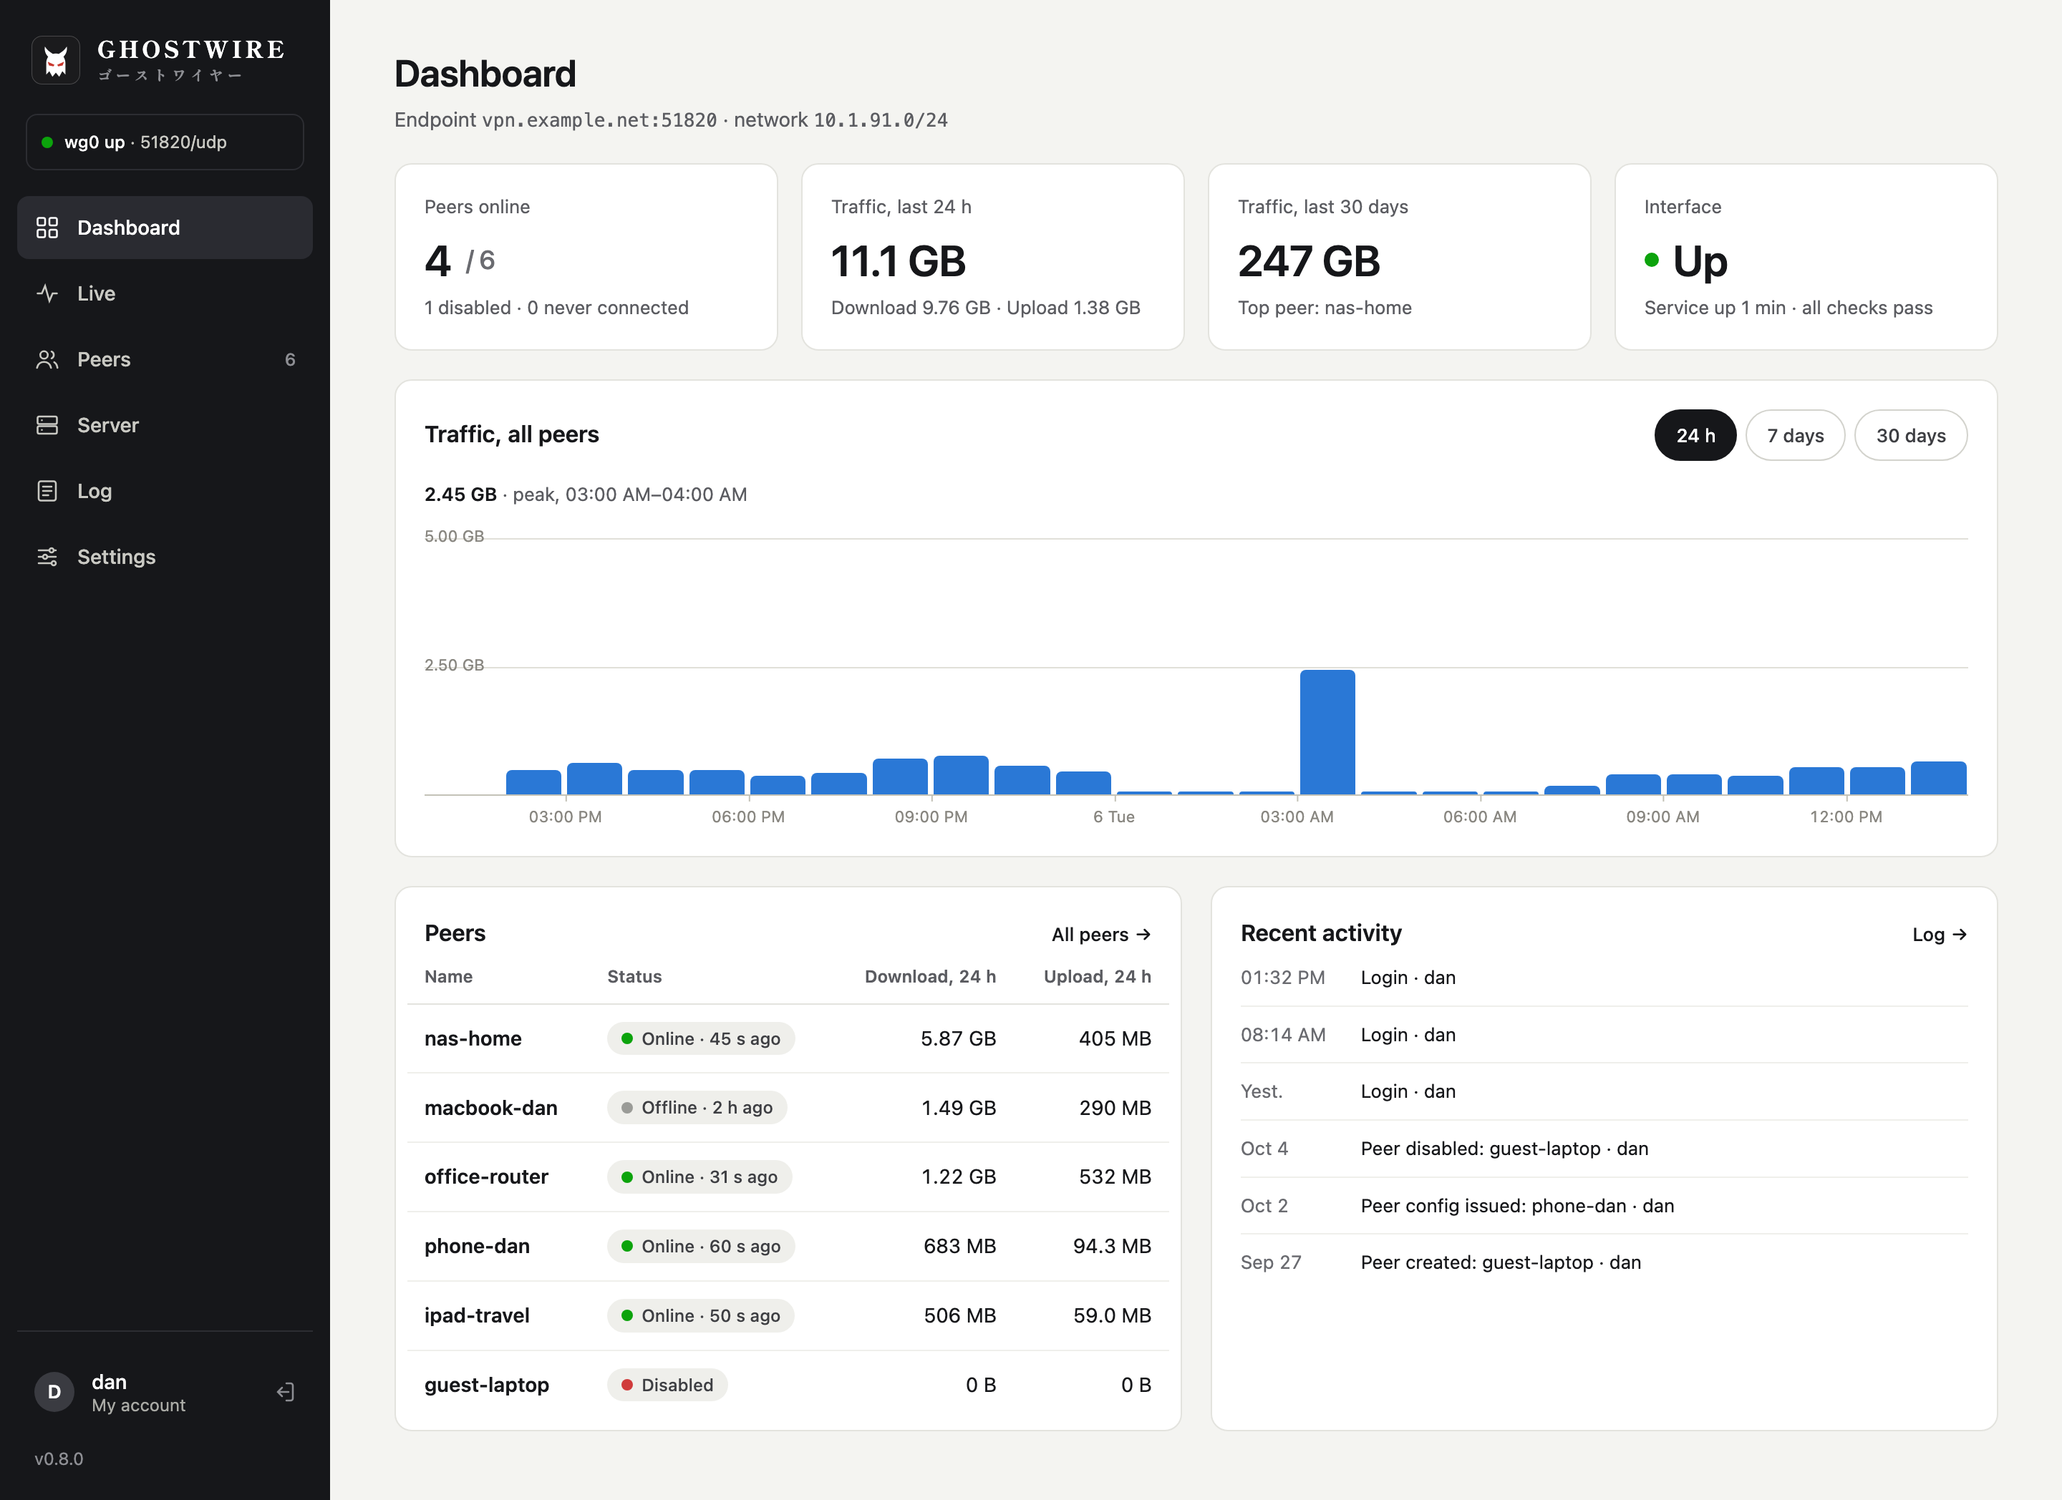Click the Traffic, last 30 days card
Screen dimensions: 2062x1500
click(x=1398, y=257)
